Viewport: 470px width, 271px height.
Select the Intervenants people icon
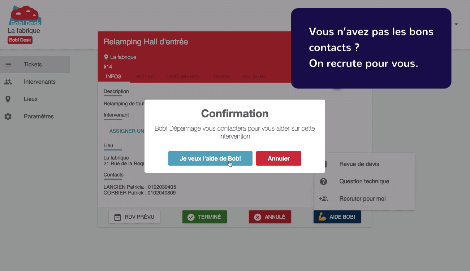point(8,82)
